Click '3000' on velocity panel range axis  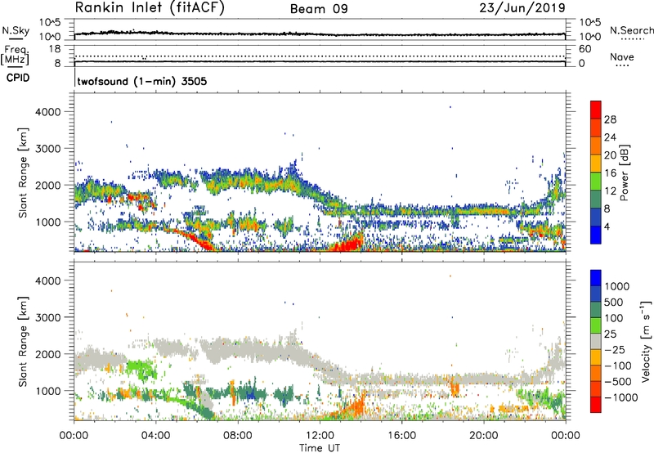[48, 317]
